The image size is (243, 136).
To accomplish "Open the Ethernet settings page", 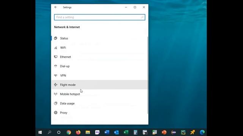I will point(99,57).
